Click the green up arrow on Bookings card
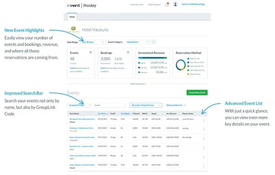The height and width of the screenshot is (175, 275). (x=128, y=53)
